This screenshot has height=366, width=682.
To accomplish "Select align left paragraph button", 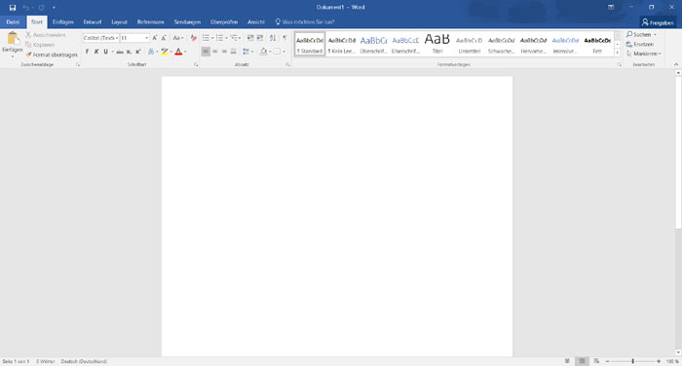I will click(206, 52).
